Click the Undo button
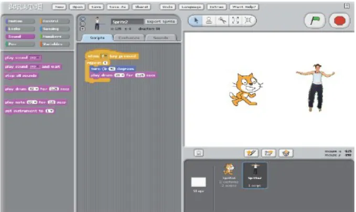 [168, 7]
